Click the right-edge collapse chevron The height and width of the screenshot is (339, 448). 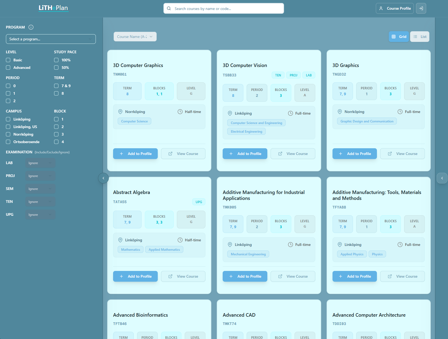(442, 178)
